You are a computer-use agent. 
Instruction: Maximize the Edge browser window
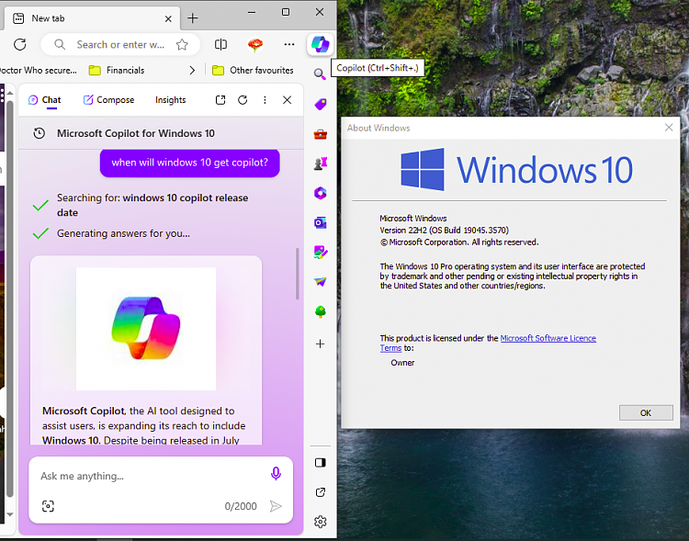tap(286, 12)
